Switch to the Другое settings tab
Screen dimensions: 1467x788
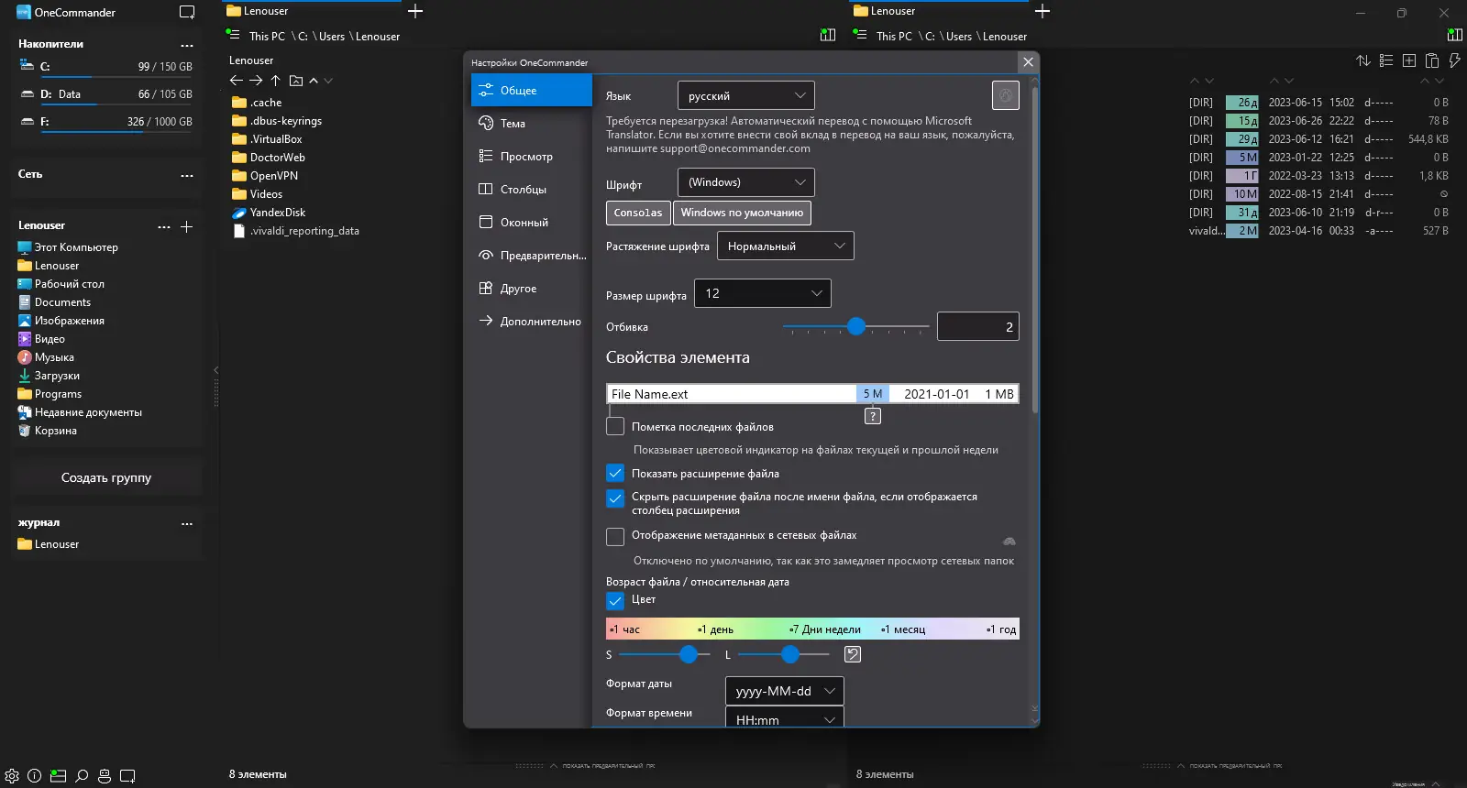click(x=532, y=288)
